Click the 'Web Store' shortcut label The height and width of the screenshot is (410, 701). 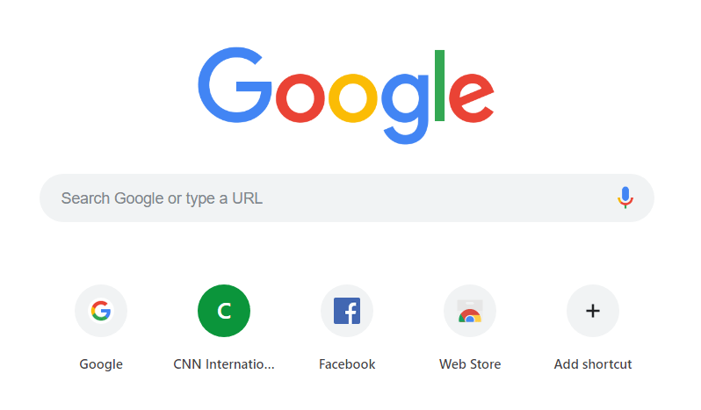click(470, 364)
